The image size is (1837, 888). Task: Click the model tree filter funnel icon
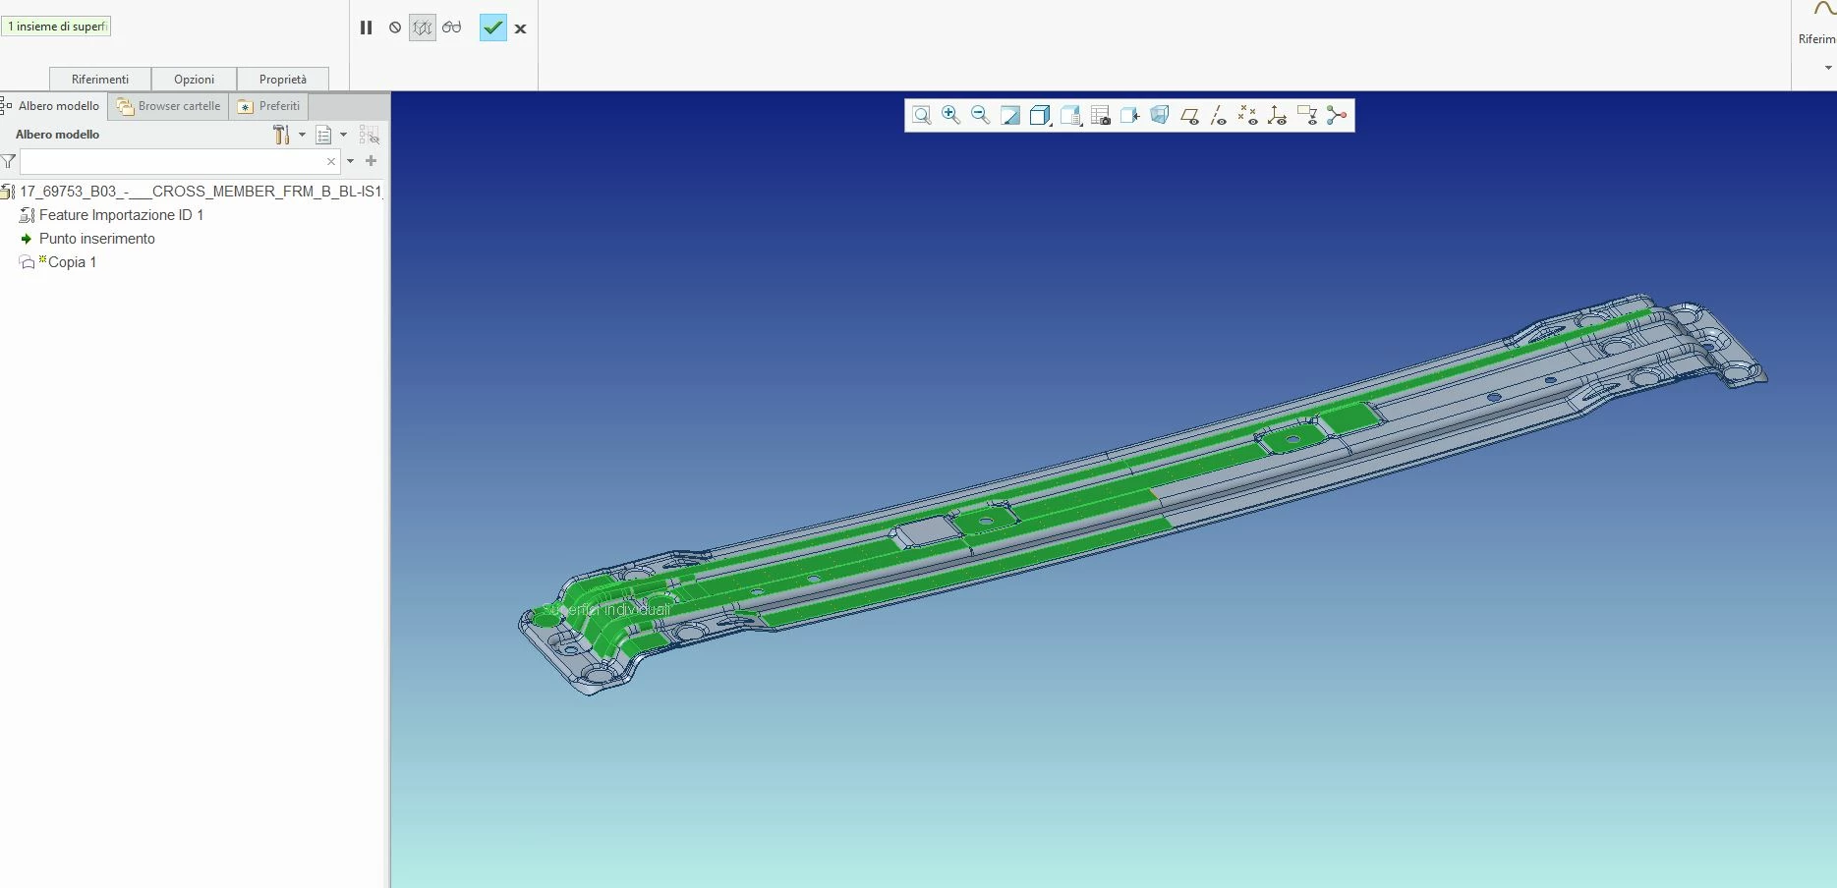click(x=9, y=161)
